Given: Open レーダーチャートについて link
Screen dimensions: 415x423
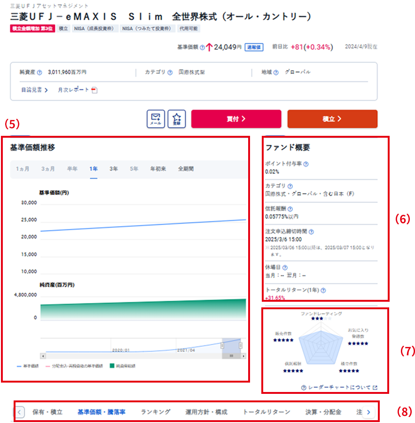Looking at the screenshot, I should (x=339, y=388).
